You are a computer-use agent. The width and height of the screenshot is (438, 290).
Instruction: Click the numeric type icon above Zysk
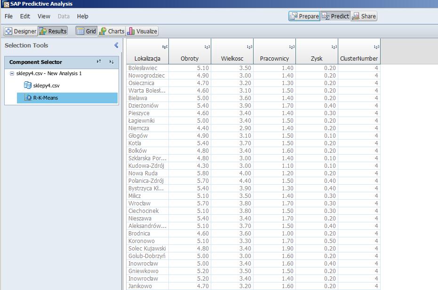point(334,47)
